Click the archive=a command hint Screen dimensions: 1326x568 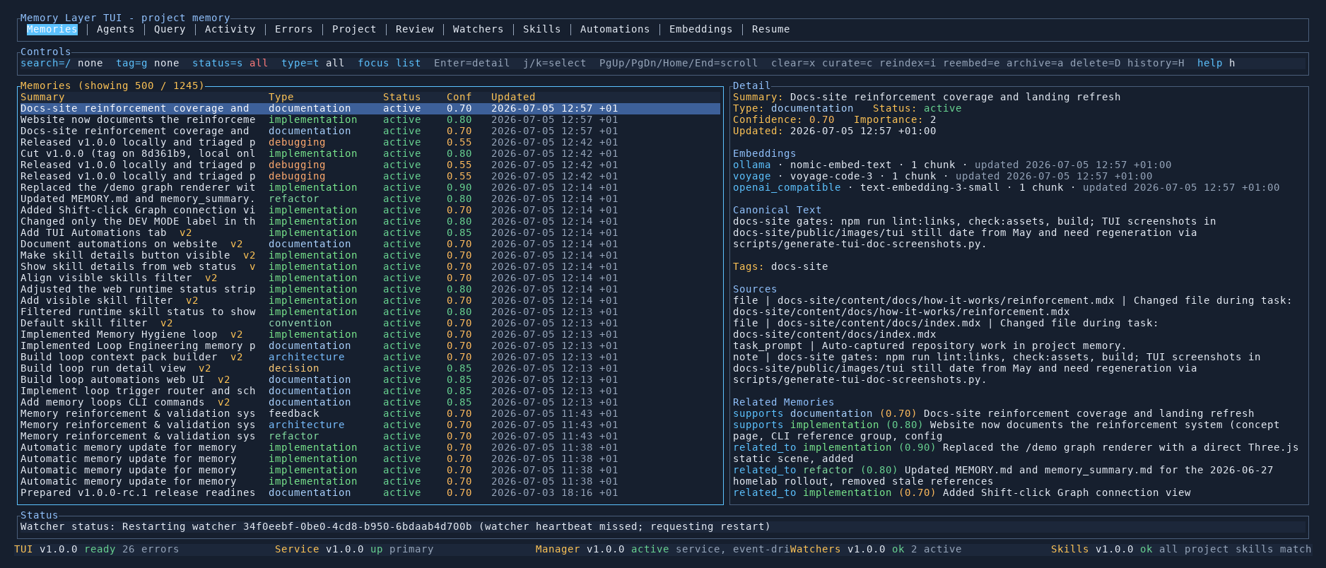[x=1035, y=63]
